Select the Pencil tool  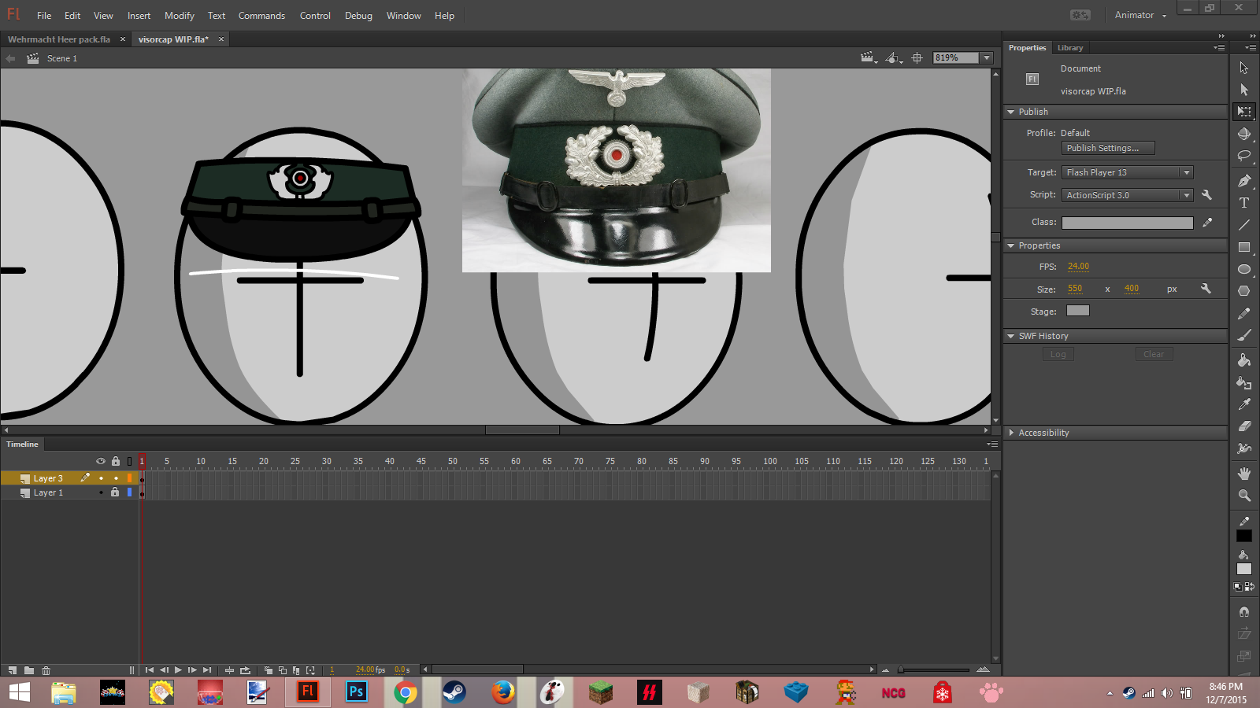tap(1244, 313)
